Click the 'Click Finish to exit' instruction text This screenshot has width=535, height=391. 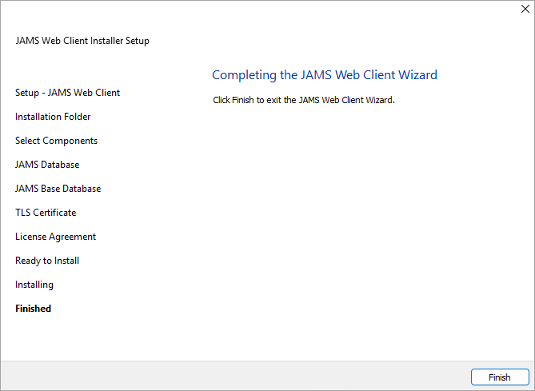coord(304,100)
